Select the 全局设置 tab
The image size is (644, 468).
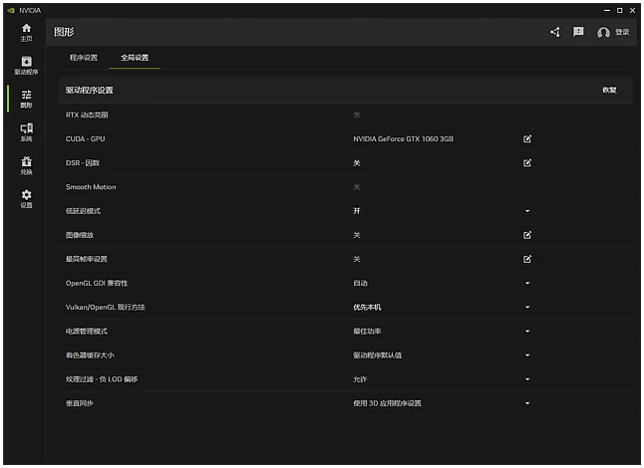tap(135, 58)
